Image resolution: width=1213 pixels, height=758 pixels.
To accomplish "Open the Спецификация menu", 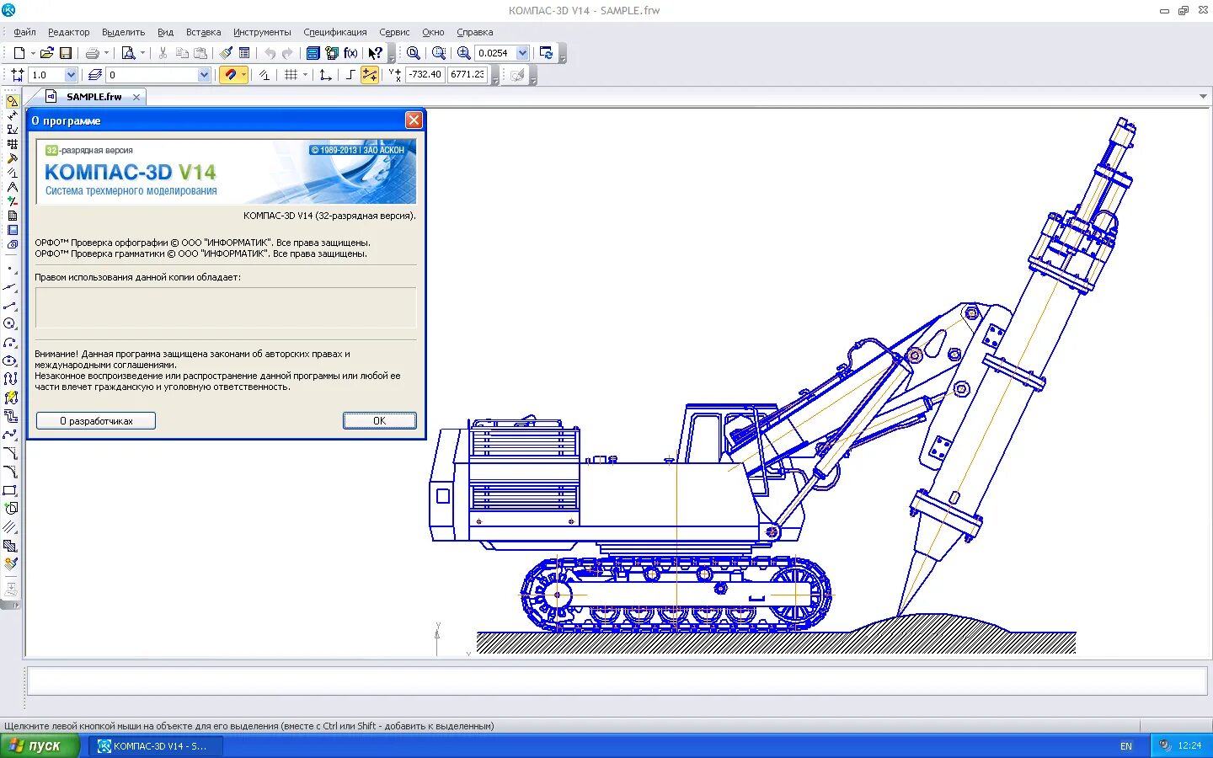I will tap(335, 32).
